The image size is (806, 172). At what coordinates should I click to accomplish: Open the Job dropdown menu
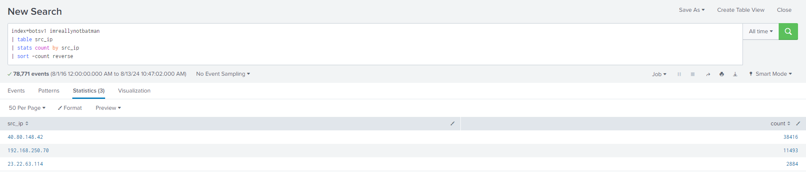(x=659, y=74)
